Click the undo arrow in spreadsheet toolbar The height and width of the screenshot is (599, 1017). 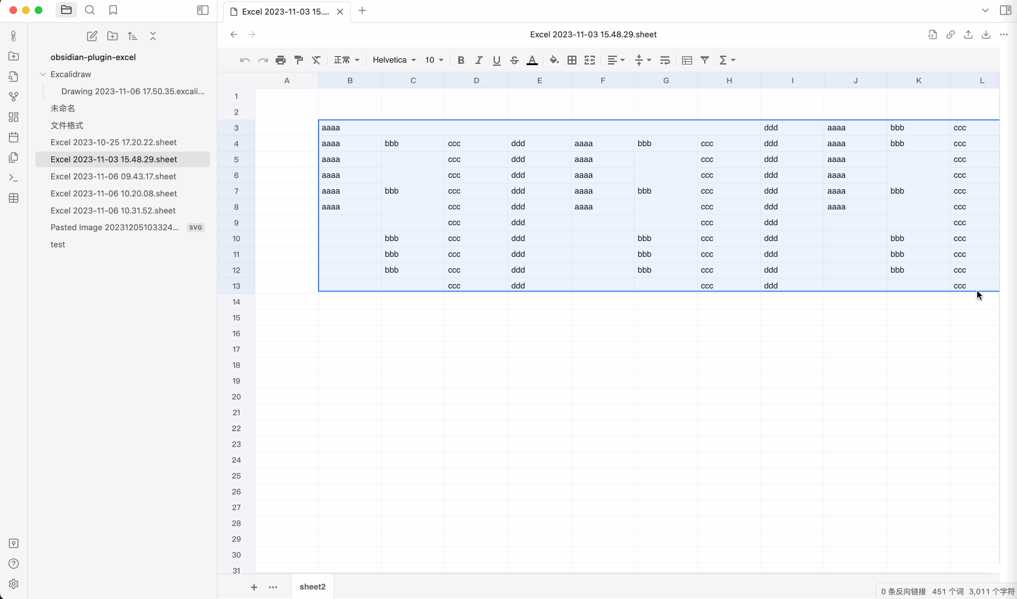point(245,60)
